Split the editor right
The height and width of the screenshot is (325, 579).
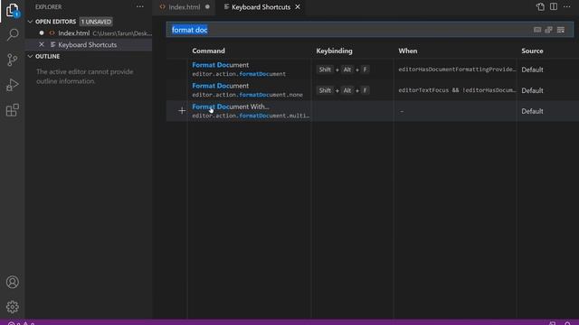[x=554, y=6]
